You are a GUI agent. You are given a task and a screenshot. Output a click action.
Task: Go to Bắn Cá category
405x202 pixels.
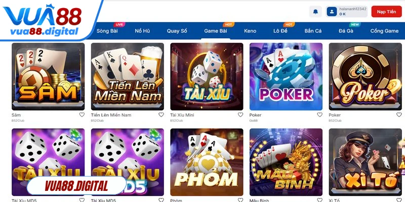pyautogui.click(x=313, y=31)
